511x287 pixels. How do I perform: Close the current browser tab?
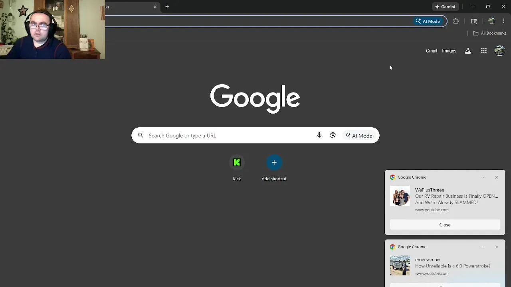click(x=155, y=7)
